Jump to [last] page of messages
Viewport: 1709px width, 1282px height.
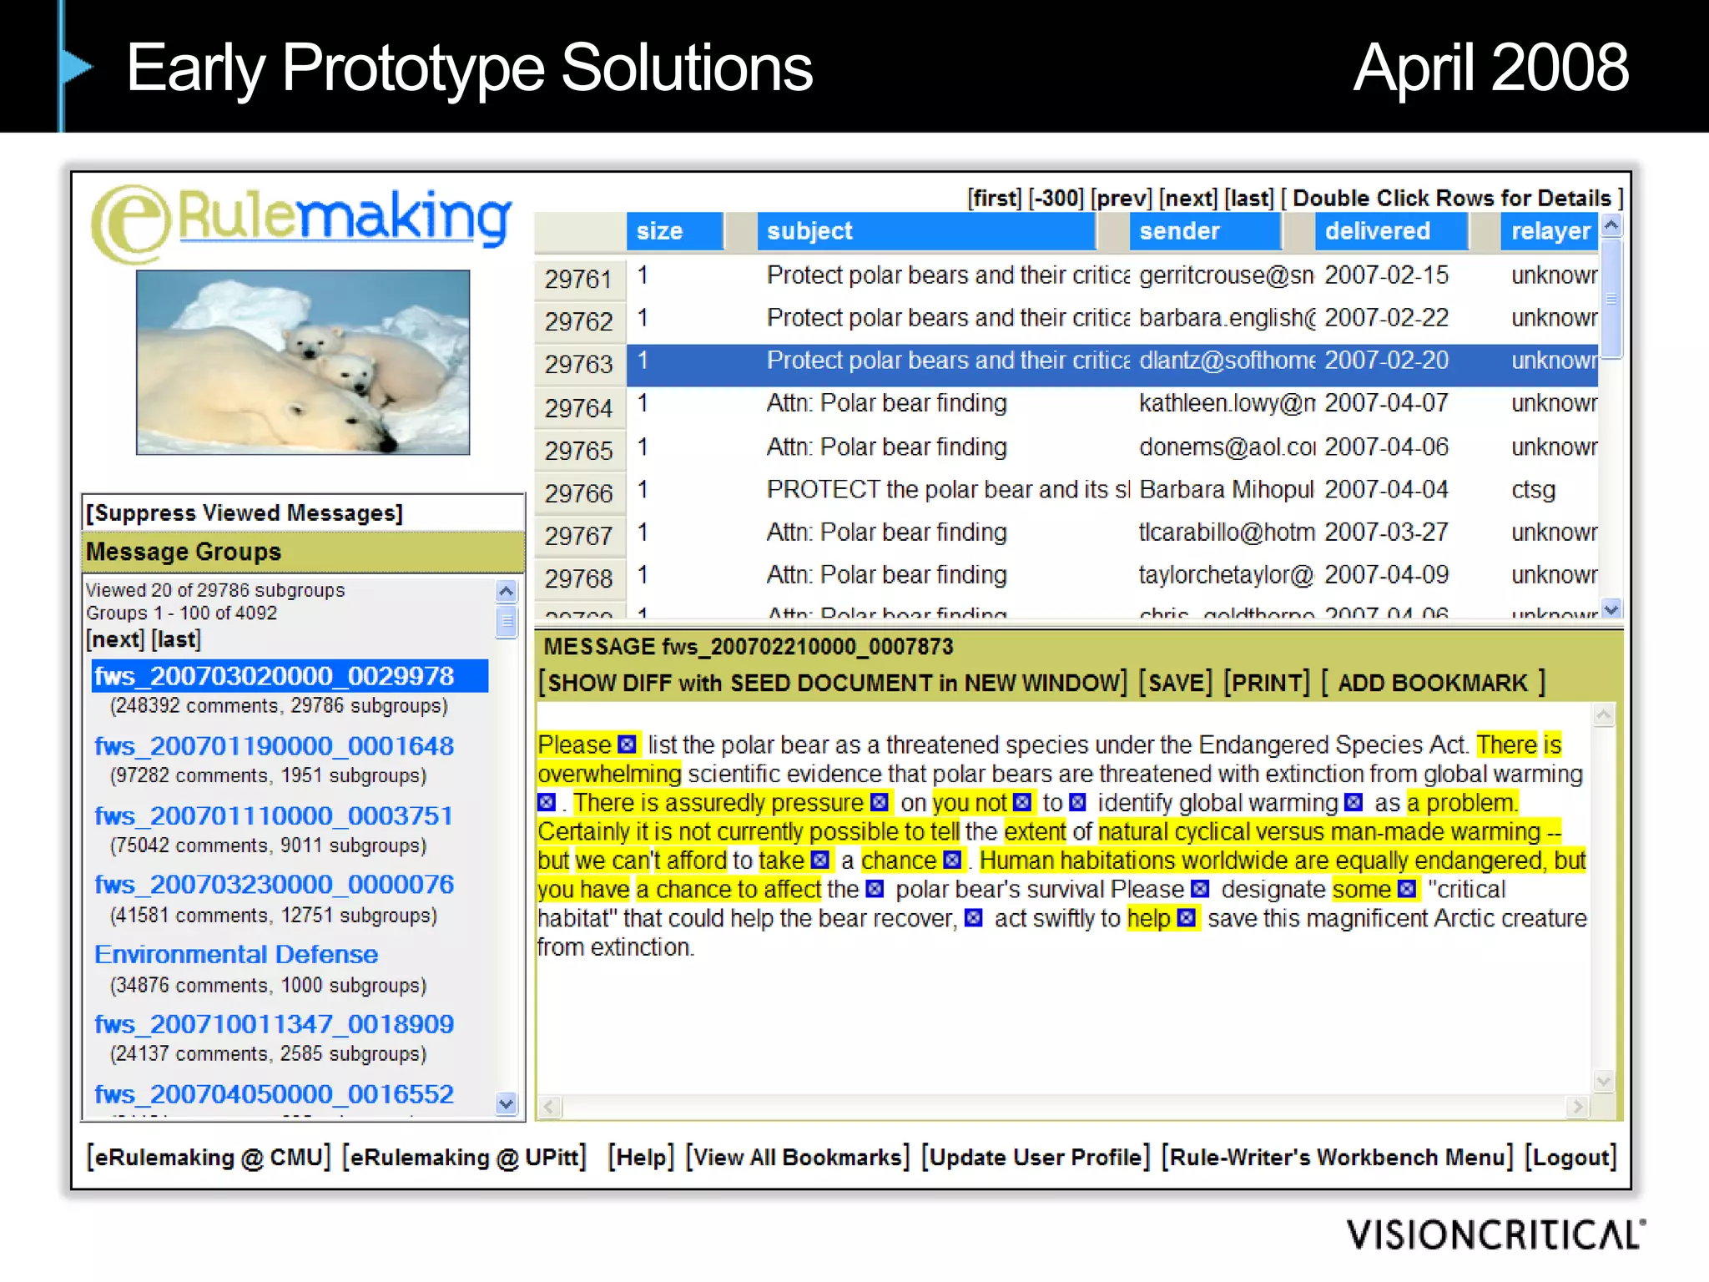click(1249, 199)
